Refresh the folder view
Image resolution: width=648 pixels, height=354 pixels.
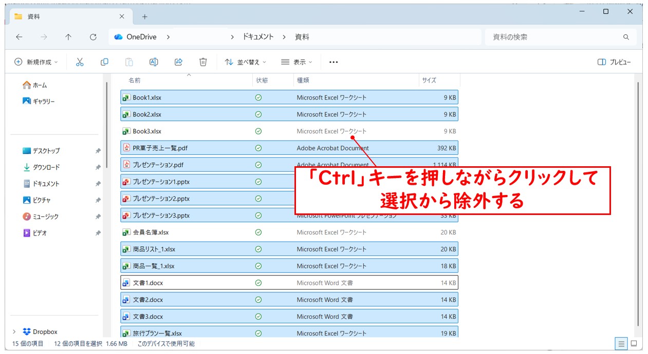[x=93, y=36]
